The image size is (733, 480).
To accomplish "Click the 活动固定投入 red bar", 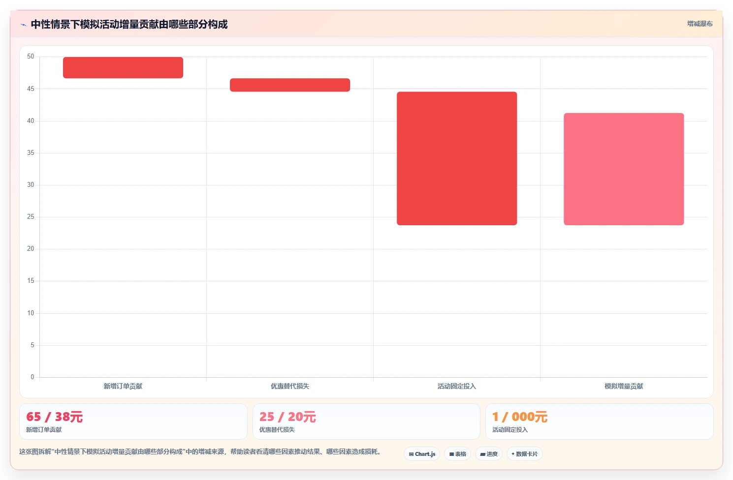I will pyautogui.click(x=457, y=158).
